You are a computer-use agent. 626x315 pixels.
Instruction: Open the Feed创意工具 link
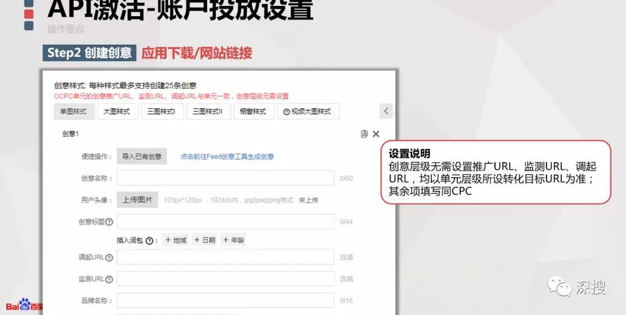pos(227,156)
